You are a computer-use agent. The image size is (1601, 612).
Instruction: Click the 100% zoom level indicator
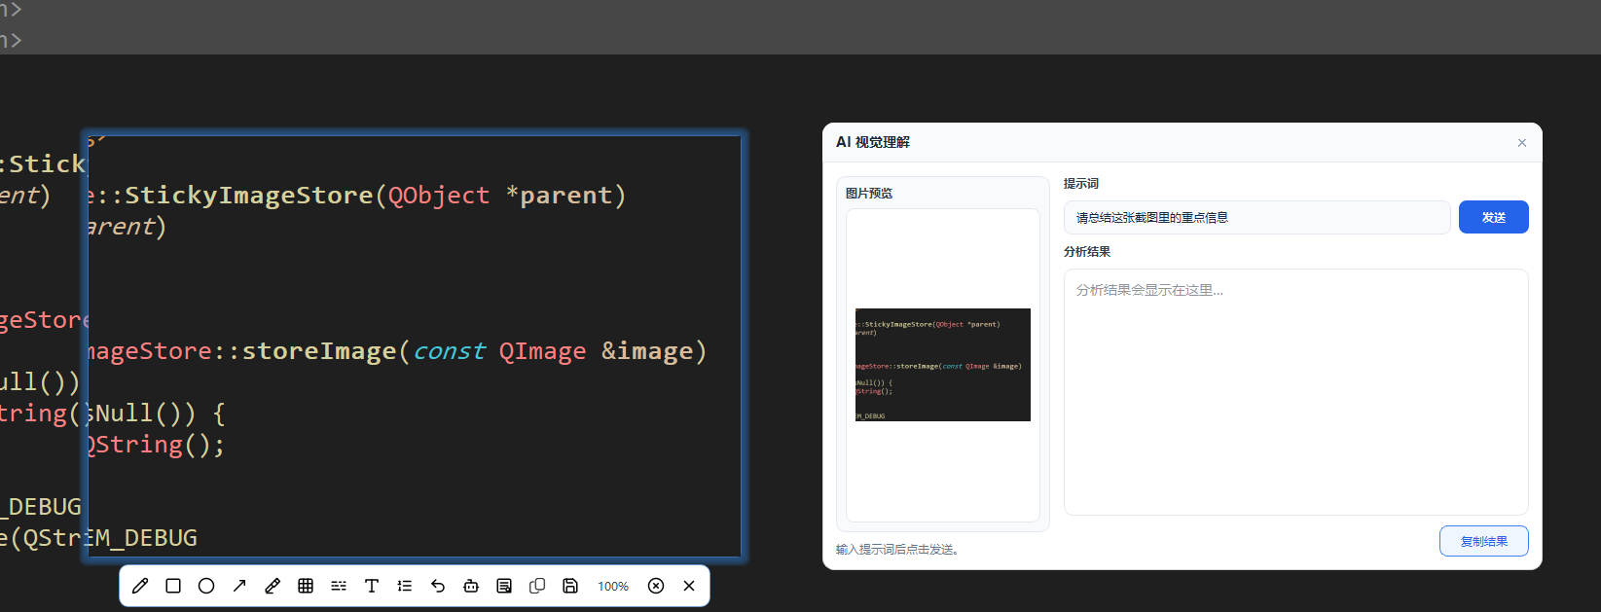click(613, 586)
